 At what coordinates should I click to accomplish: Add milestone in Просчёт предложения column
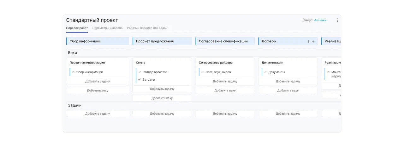point(162,98)
